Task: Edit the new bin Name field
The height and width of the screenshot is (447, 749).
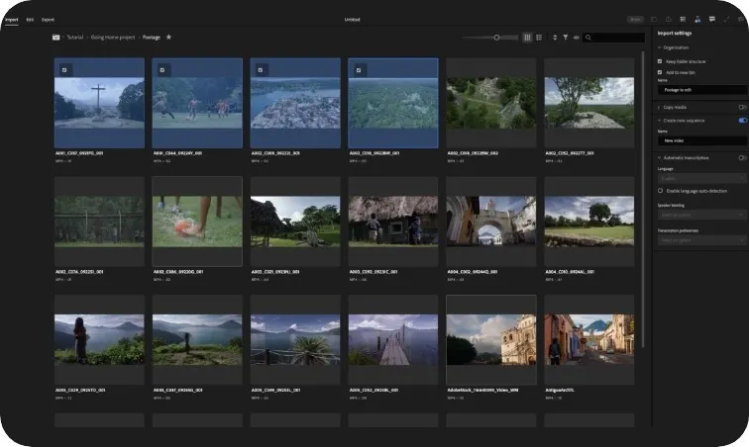Action: (702, 90)
